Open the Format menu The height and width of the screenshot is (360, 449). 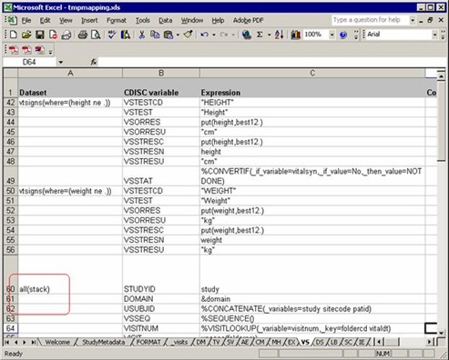point(117,20)
